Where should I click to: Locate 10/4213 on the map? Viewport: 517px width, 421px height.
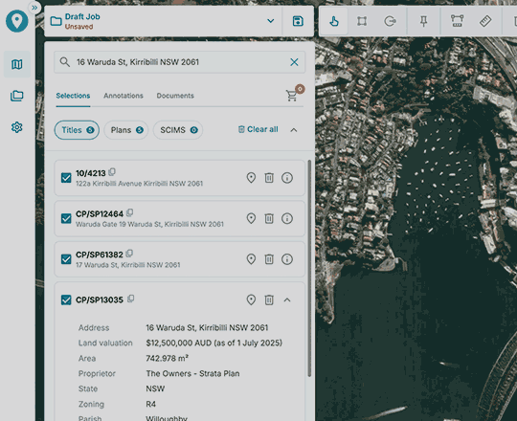[251, 178]
